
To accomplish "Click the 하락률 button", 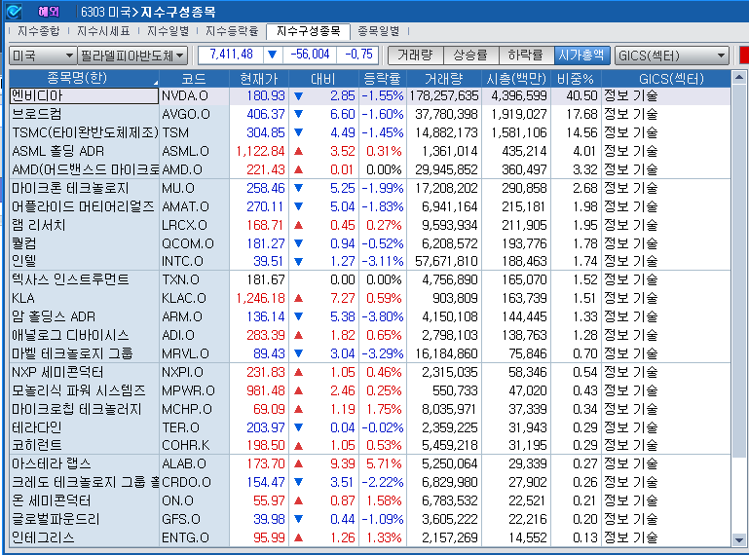I will point(526,55).
